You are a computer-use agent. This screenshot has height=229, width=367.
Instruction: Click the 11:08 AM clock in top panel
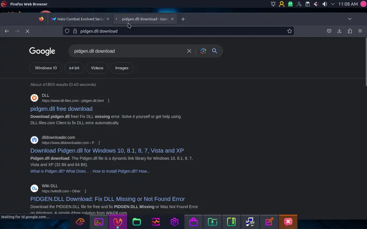pyautogui.click(x=348, y=4)
